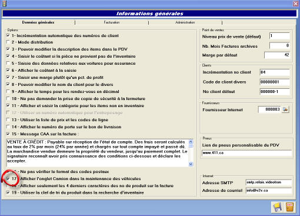The height and width of the screenshot is (216, 300).
Task: Click the Code de client divers field
Action: click(x=275, y=82)
